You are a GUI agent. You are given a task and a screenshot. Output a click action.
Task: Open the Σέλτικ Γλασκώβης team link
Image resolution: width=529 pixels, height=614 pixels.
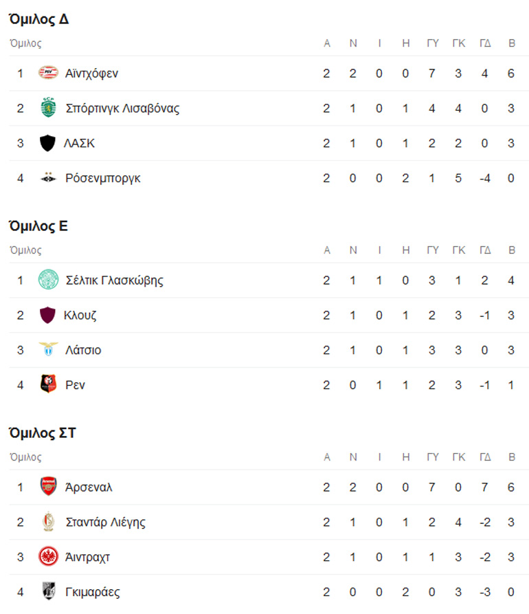pos(114,280)
